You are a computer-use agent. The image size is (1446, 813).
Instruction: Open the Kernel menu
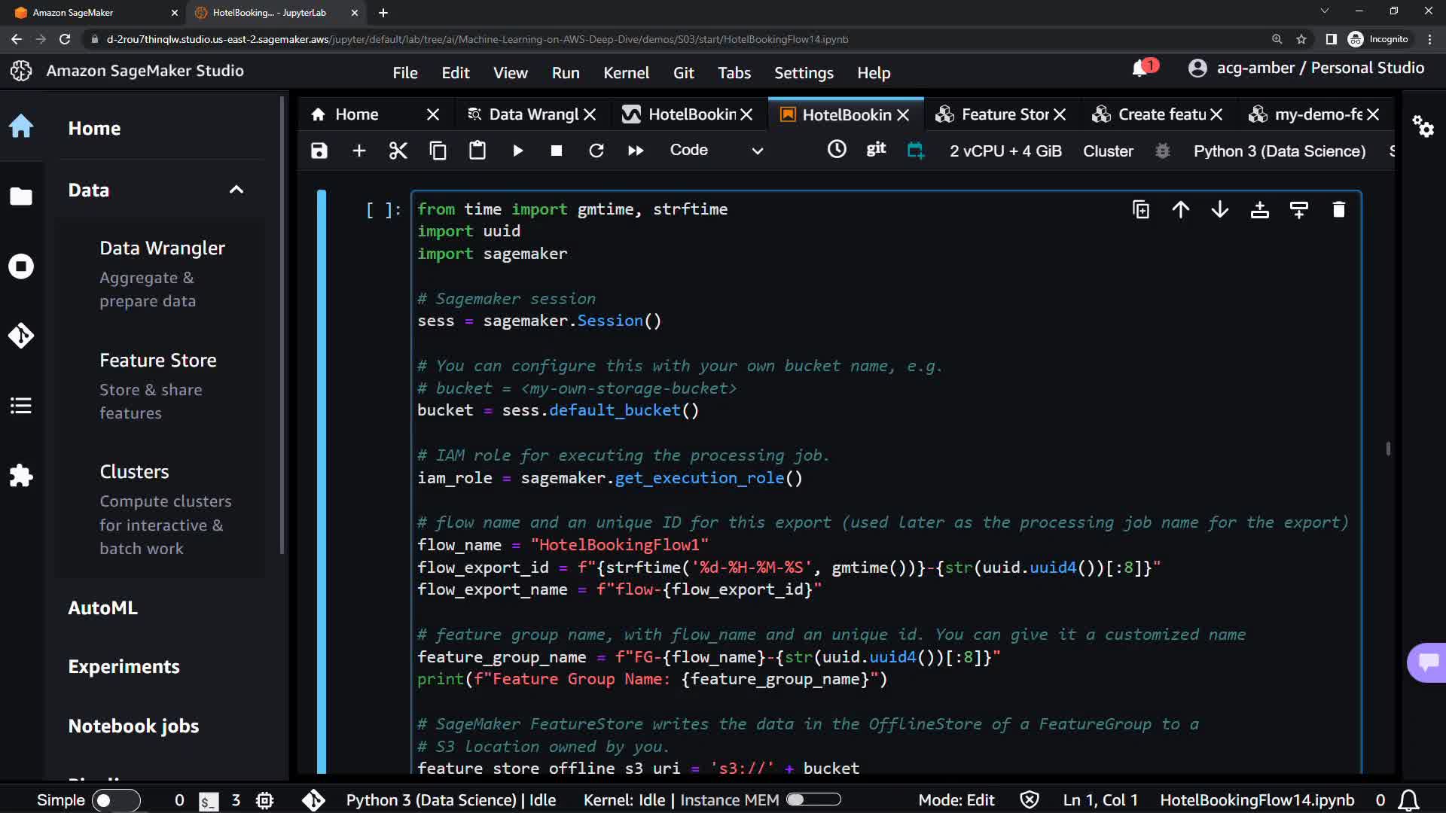pyautogui.click(x=626, y=73)
